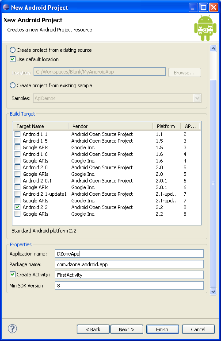Check the Android 1.1 target checkbox
This screenshot has width=221, height=341.
(x=17, y=134)
